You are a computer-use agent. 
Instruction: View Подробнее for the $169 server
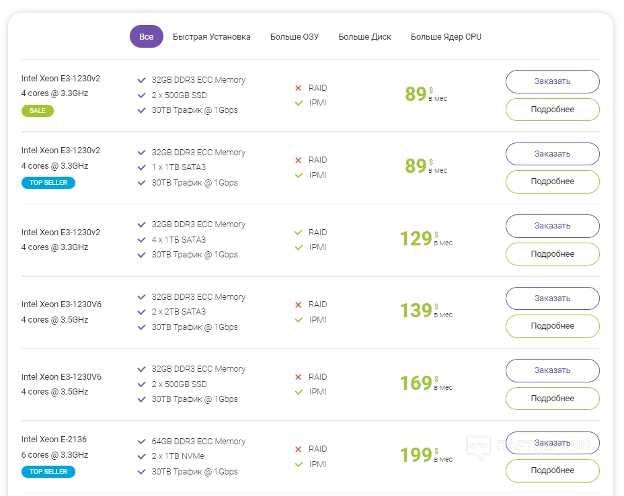(x=552, y=399)
